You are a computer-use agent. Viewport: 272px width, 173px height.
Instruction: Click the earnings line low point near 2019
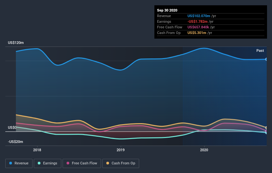coord(121,139)
